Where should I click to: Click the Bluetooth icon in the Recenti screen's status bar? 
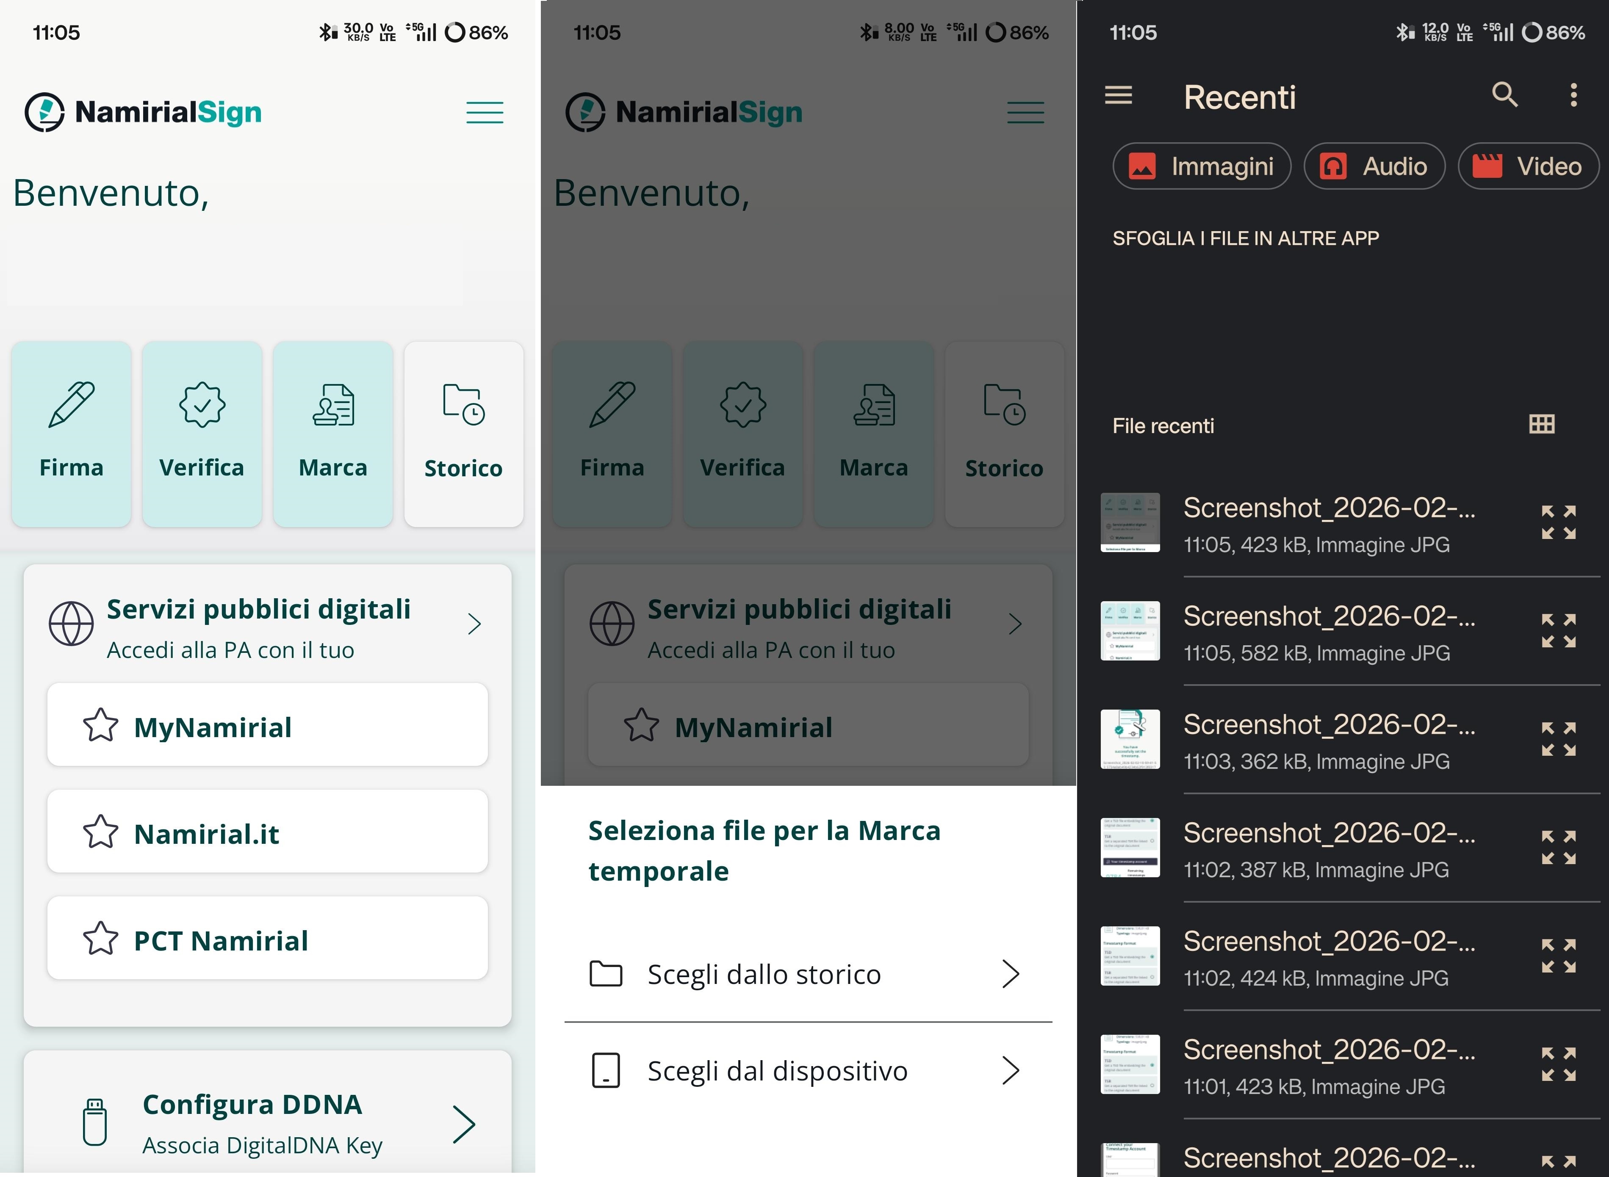click(1404, 32)
